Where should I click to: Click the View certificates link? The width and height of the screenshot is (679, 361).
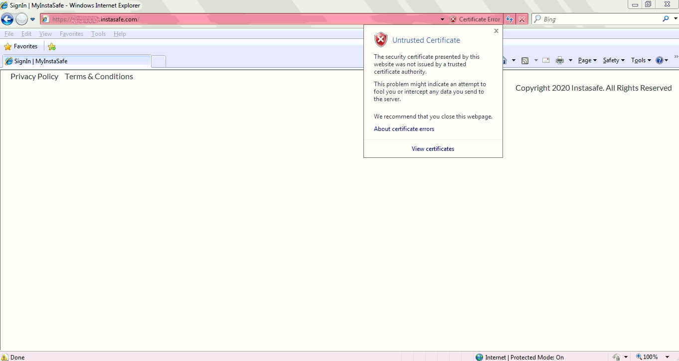click(x=433, y=149)
